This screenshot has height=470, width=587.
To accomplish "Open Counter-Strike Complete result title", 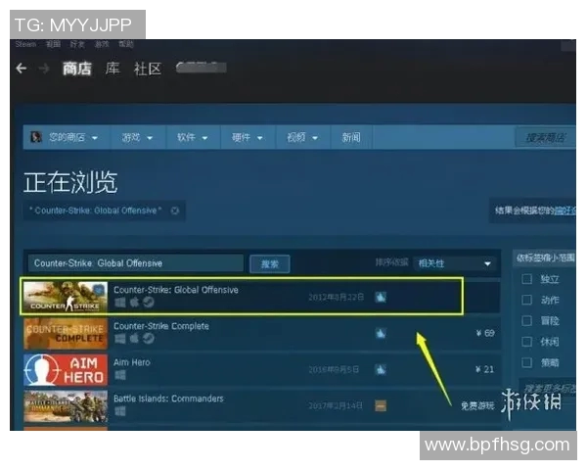I will 161,326.
